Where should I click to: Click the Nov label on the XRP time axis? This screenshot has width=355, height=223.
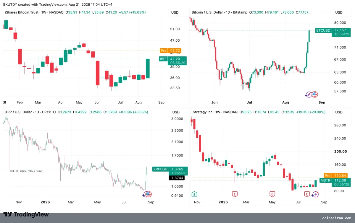click(x=19, y=202)
